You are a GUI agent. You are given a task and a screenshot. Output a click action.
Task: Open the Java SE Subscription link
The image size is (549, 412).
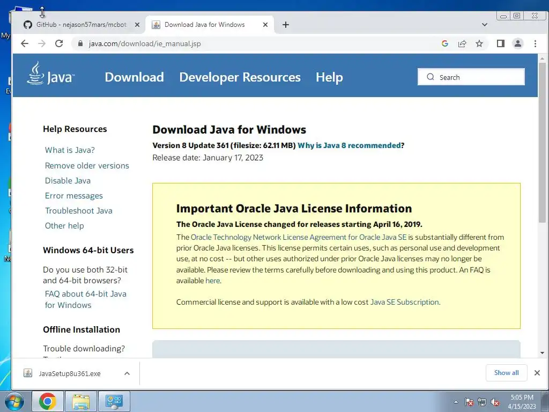405,302
